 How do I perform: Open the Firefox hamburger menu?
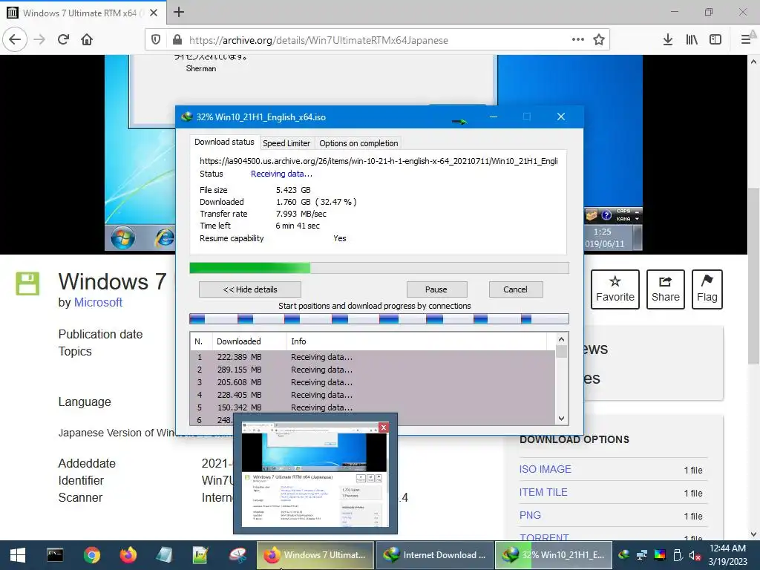coord(746,40)
